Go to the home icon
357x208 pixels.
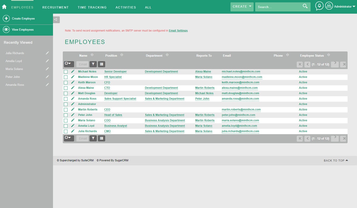(4, 7)
